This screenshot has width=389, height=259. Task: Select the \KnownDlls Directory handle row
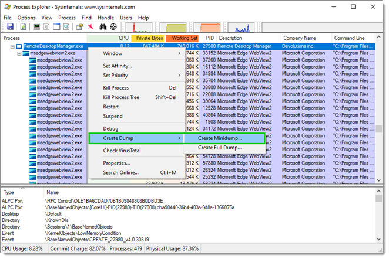[188, 220]
